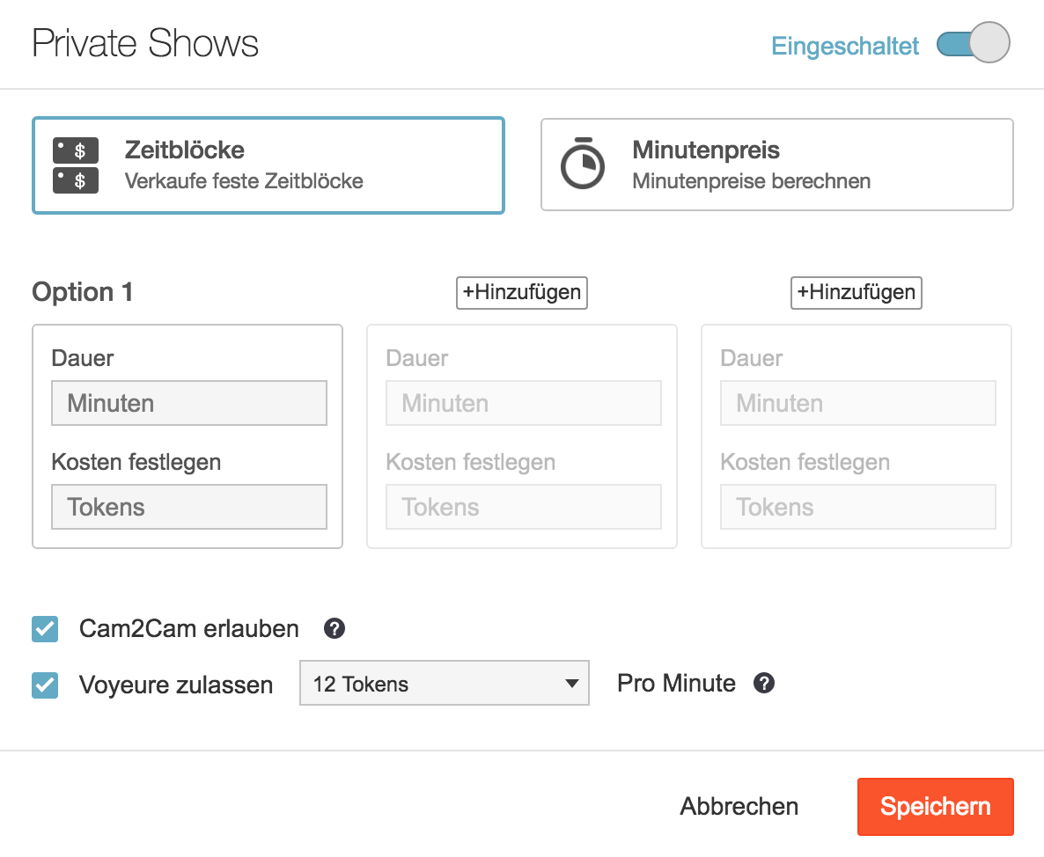Click the help icon beside Cam2Cam erlauben
The width and height of the screenshot is (1044, 857).
click(x=335, y=629)
